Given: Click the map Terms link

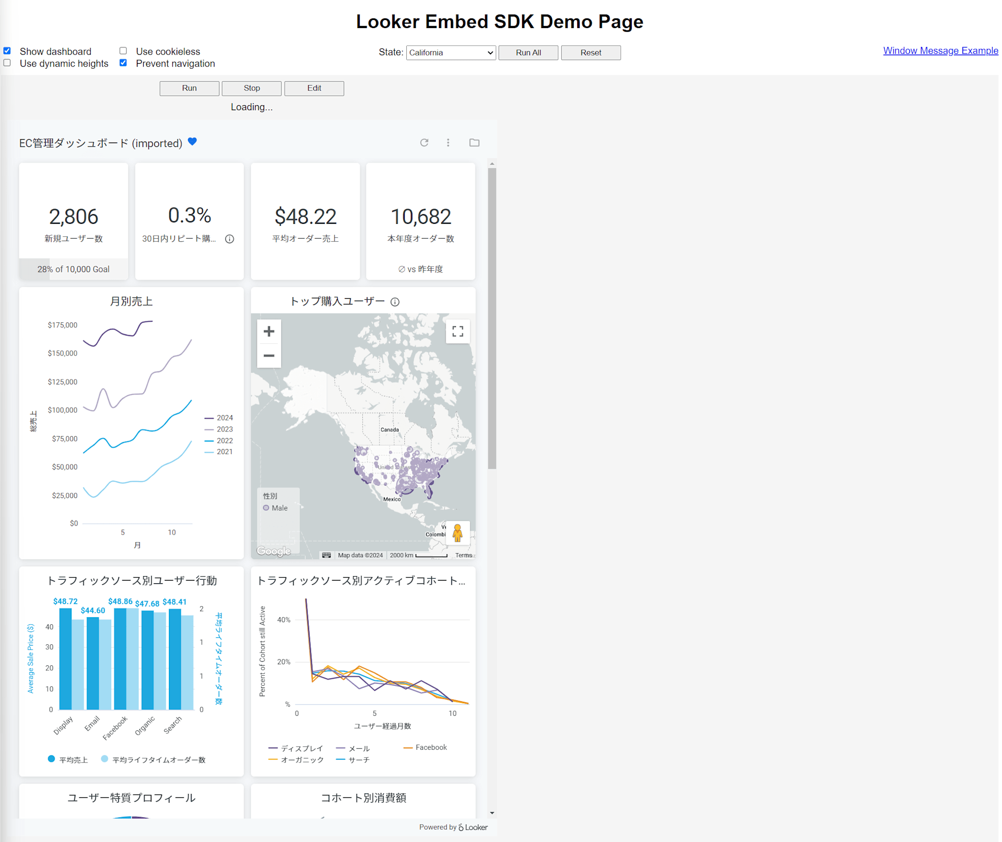Looking at the screenshot, I should [464, 556].
